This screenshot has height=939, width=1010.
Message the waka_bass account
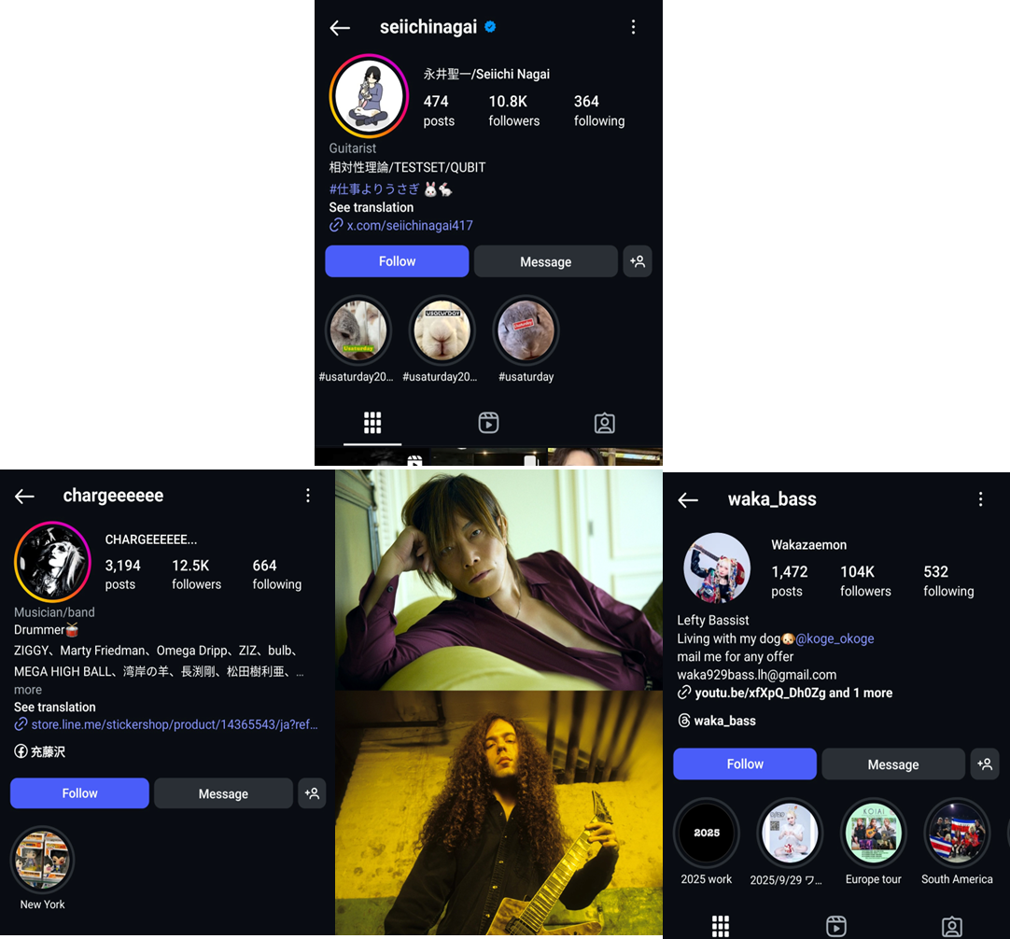[x=892, y=764]
